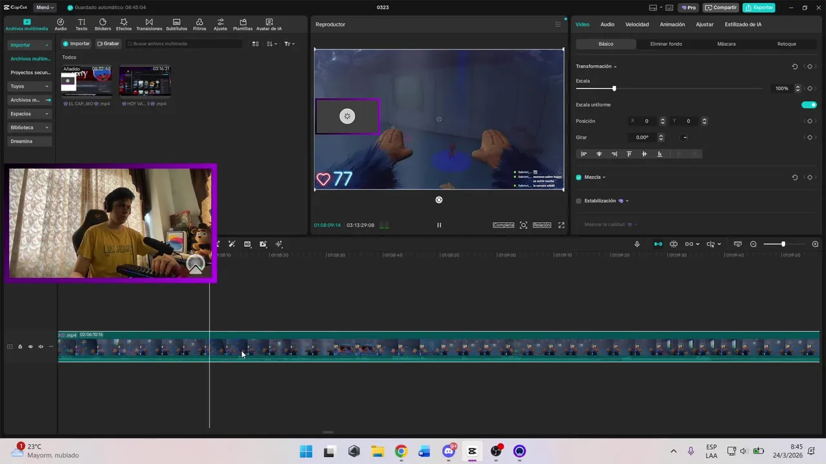Viewport: 826px width, 464px height.
Task: Pause playback in the player
Action: [439, 225]
